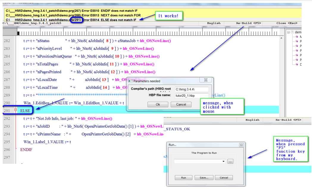Close the Run... dialog with X
The image size is (312, 189).
click(241, 145)
